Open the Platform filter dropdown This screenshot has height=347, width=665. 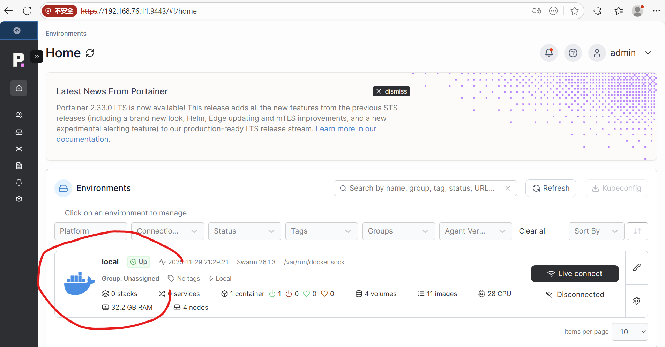(91, 231)
